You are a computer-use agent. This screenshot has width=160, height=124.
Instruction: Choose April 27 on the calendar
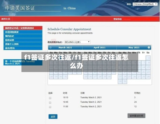95,77
